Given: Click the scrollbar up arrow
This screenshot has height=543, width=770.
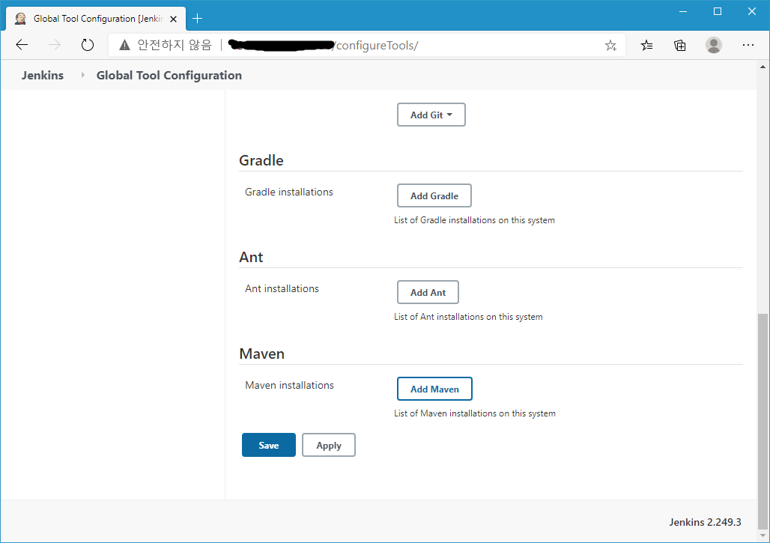Looking at the screenshot, I should (763, 66).
